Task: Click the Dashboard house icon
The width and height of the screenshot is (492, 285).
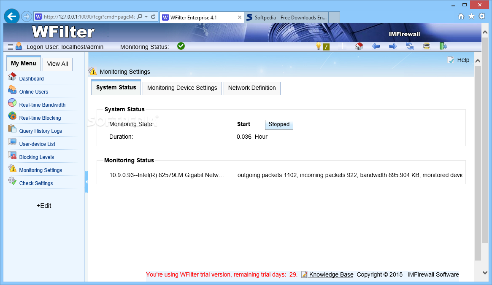Action: (12, 76)
